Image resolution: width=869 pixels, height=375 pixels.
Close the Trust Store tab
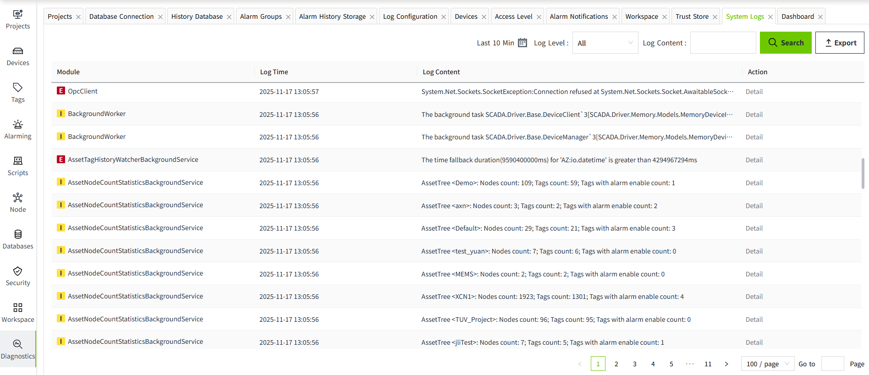pyautogui.click(x=715, y=17)
